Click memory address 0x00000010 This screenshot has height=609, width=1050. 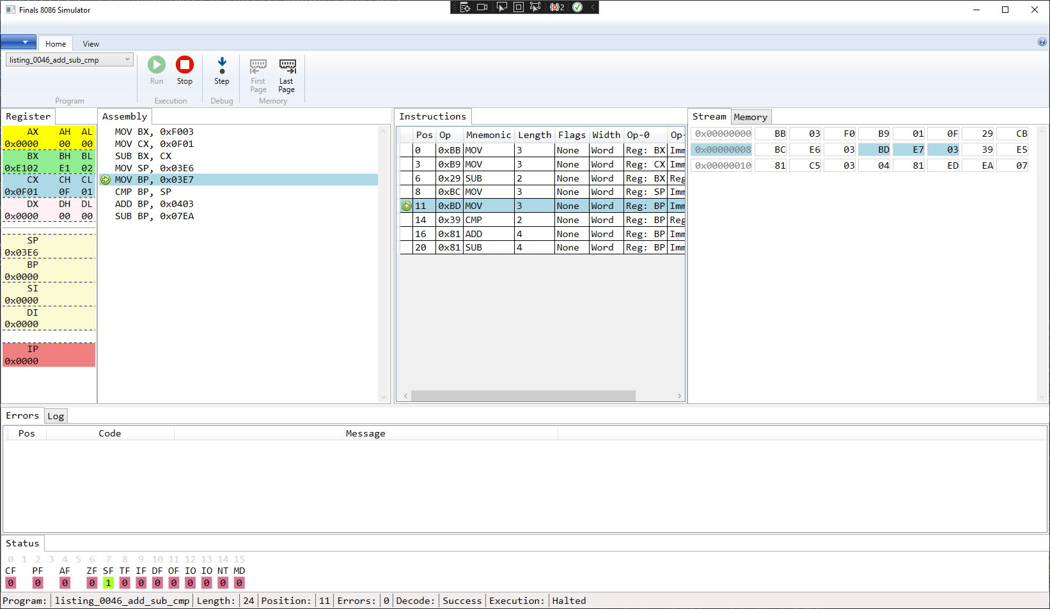(x=723, y=166)
